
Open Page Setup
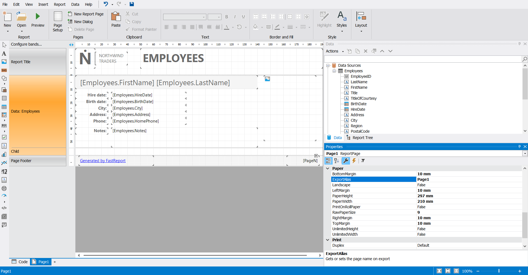click(x=58, y=22)
